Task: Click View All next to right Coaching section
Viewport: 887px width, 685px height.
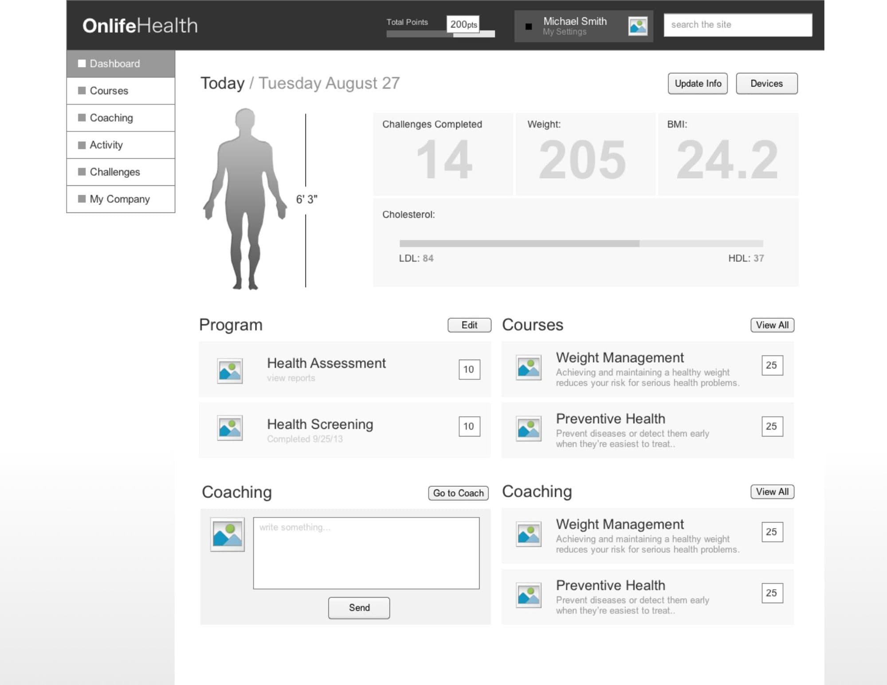Action: pos(772,492)
